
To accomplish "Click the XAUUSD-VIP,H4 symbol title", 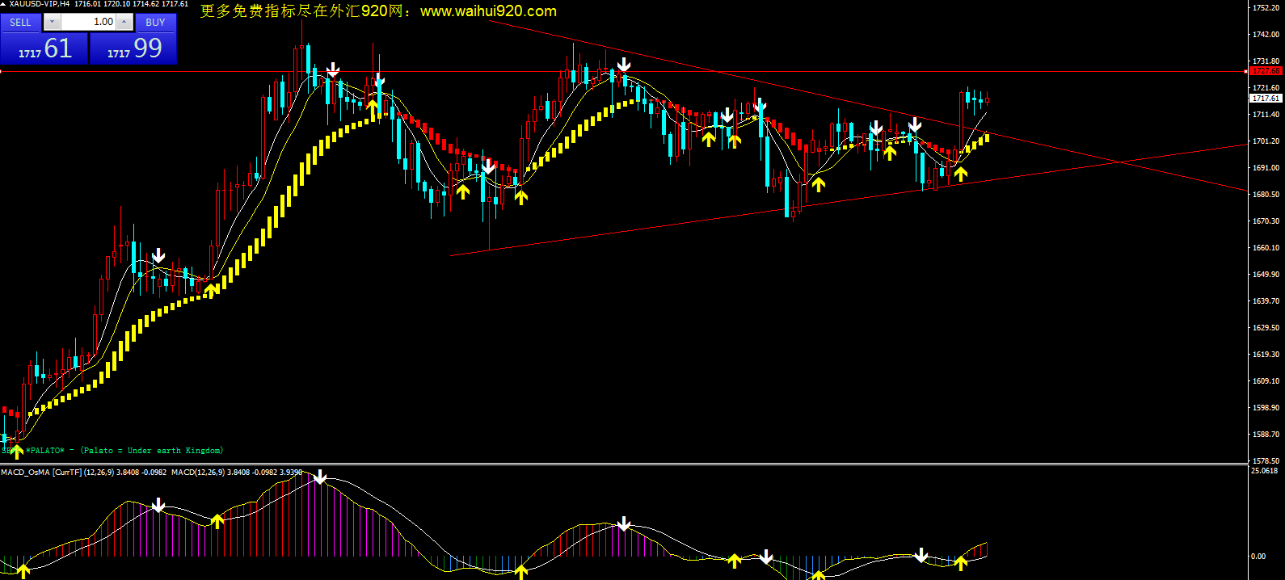I will (x=40, y=4).
